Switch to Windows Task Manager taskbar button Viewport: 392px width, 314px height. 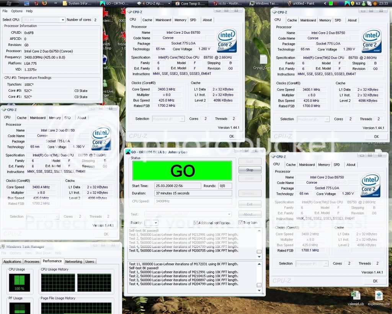(x=265, y=3)
